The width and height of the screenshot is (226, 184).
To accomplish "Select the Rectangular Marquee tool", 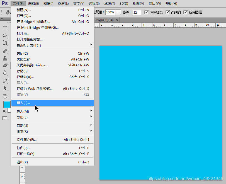I will 5,28.
